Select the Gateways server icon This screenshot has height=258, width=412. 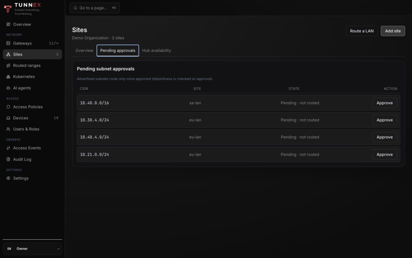coord(8,43)
